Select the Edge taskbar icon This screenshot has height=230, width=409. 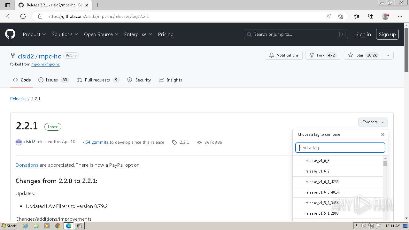pyautogui.click(x=68, y=226)
